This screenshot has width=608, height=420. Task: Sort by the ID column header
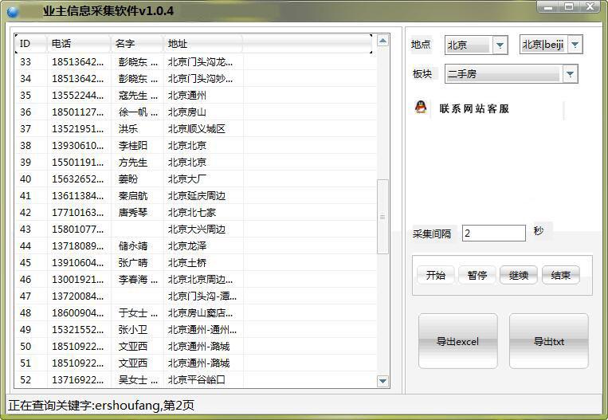(x=31, y=44)
